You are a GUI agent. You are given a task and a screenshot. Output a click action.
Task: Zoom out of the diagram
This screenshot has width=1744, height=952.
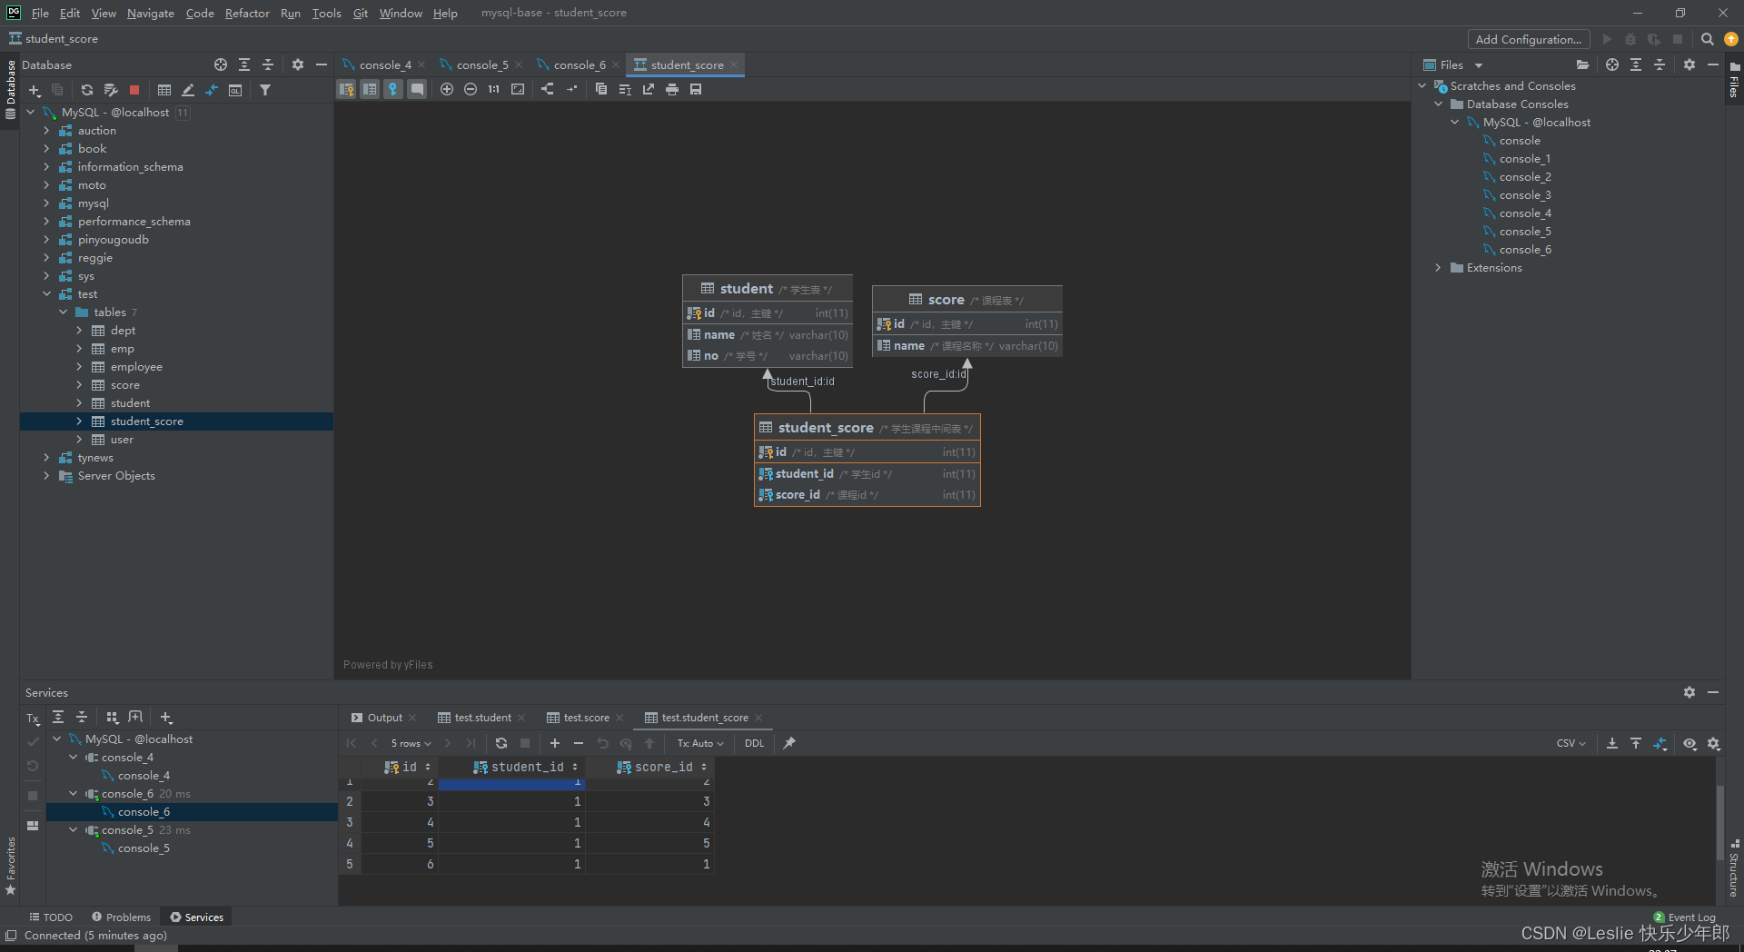pos(471,89)
